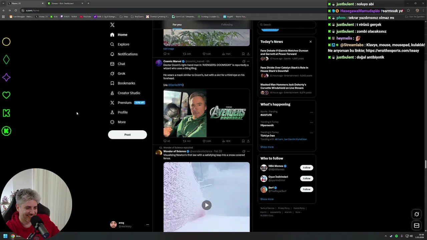Click the Post button
427x240 pixels.
pos(127,135)
